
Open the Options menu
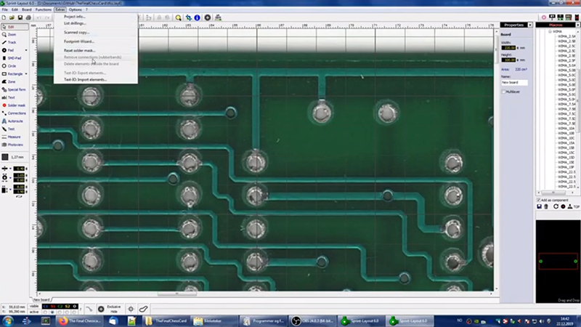click(76, 9)
